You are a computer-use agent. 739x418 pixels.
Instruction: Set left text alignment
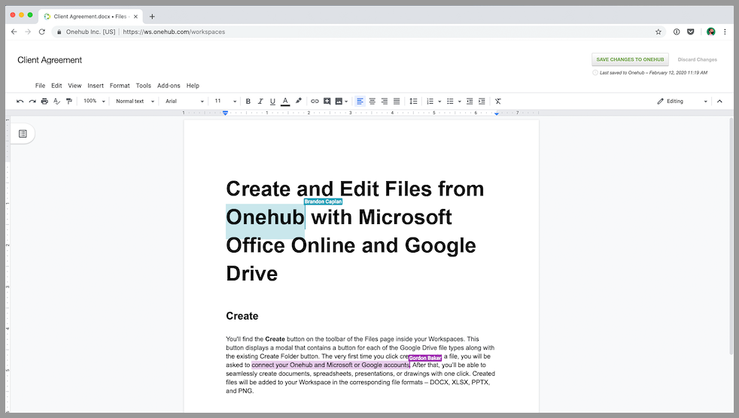[360, 101]
